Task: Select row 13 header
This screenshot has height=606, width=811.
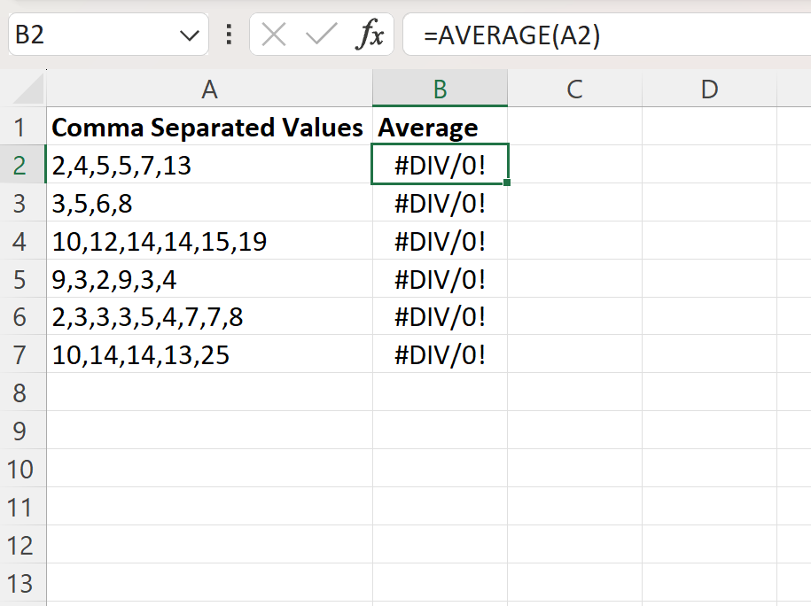Action: tap(23, 583)
